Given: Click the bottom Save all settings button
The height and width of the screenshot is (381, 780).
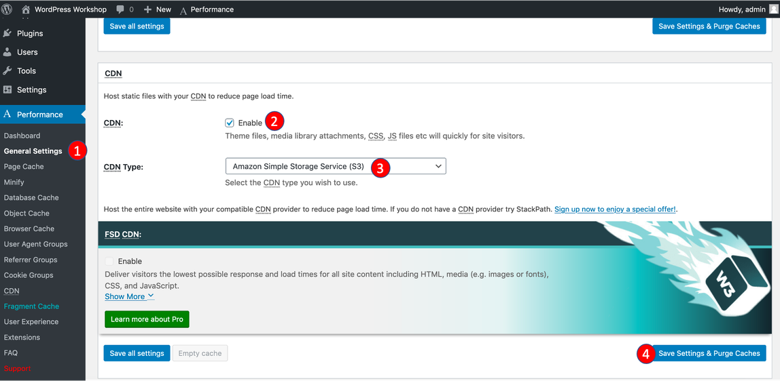Looking at the screenshot, I should [137, 353].
